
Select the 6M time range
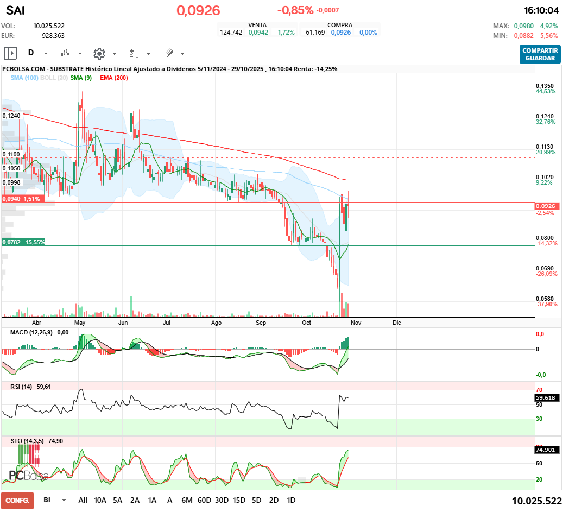[x=187, y=500]
